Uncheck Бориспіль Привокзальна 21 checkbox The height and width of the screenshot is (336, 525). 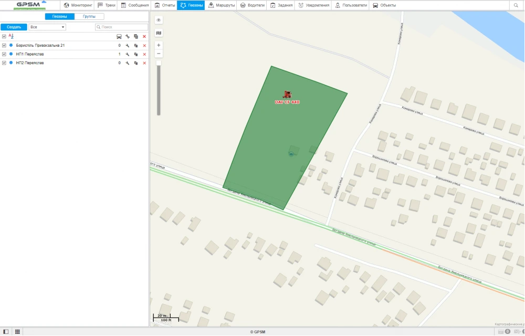4,46
